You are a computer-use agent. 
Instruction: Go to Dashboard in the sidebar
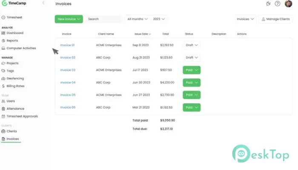(15, 33)
